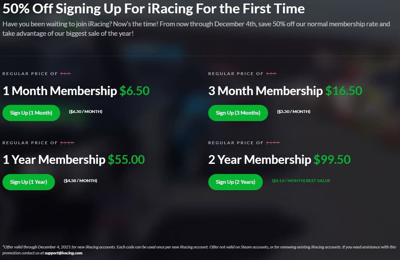
Task: Click the crossed-out $110 regular price
Action: click(x=67, y=143)
